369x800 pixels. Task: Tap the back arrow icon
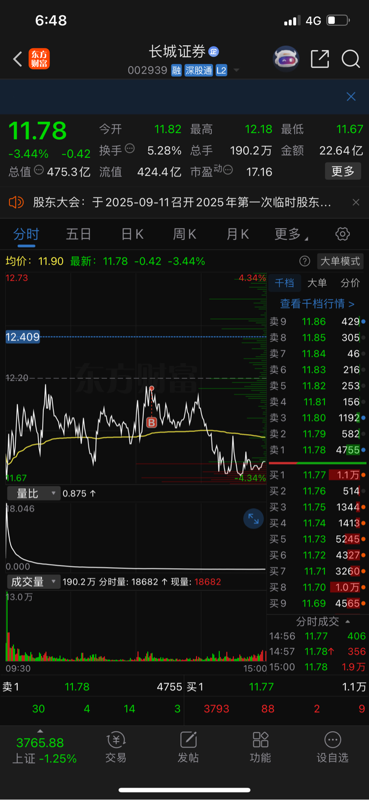(18, 59)
